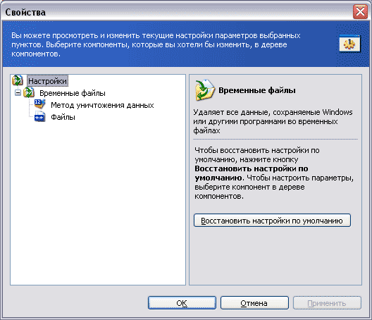
Task: Click the Файлы item icon in tree
Action: tap(40, 116)
